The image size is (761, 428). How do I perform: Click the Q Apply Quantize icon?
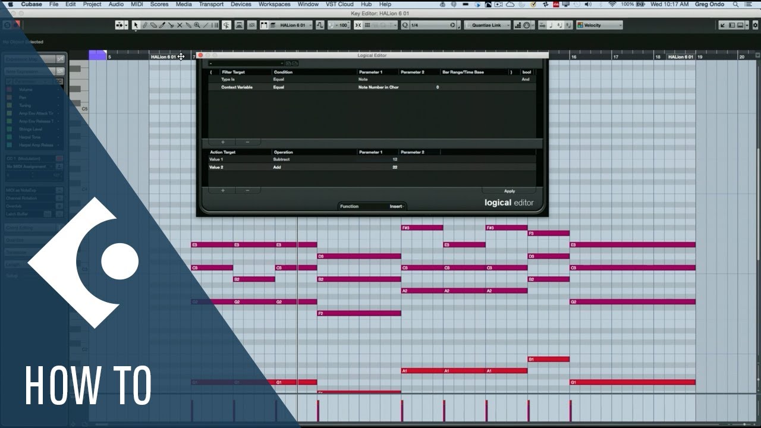[x=405, y=25]
